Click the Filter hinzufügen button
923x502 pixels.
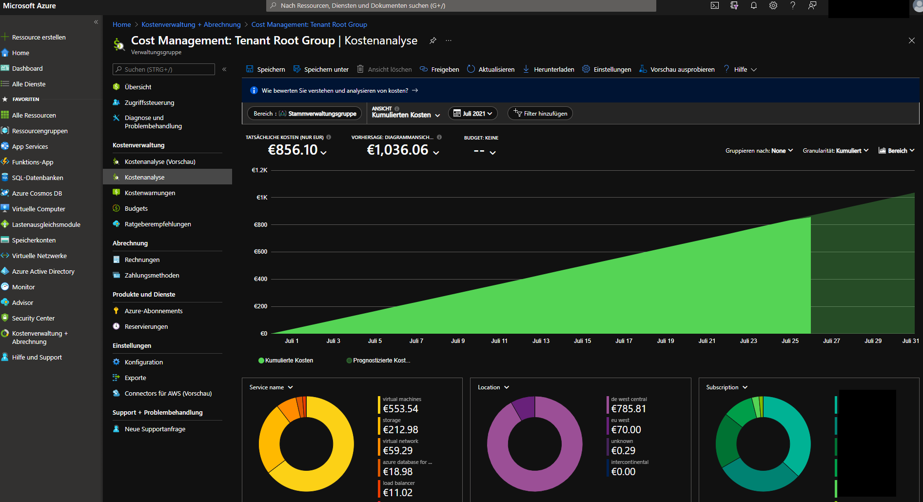click(x=540, y=114)
